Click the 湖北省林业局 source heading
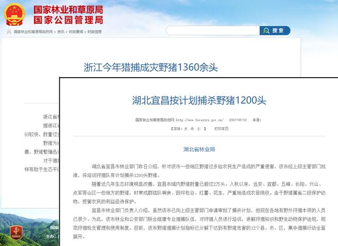Viewport: 338px width, 246px height. tap(199, 149)
